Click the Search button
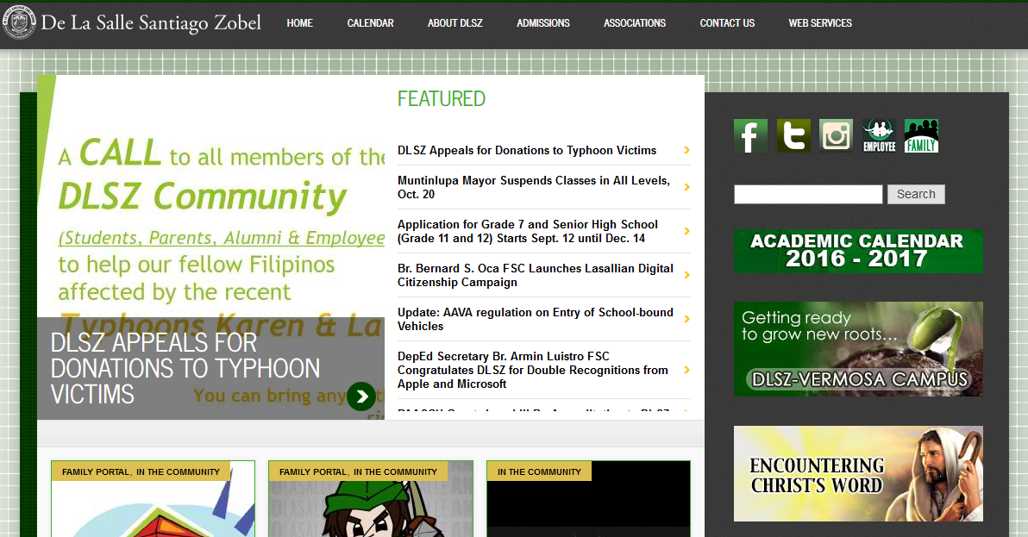The image size is (1028, 537). coord(916,194)
